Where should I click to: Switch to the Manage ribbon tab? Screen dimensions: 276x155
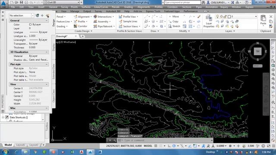point(75,11)
